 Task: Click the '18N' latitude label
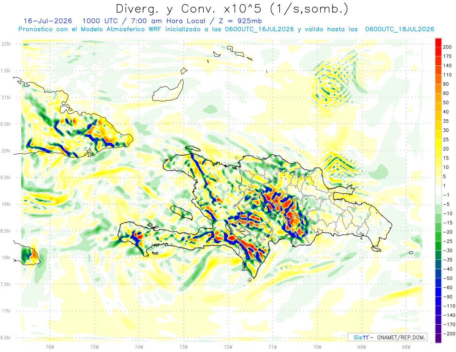pos(6,257)
